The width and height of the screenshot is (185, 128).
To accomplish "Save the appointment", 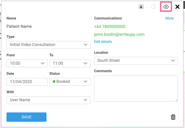I will point(27,117).
